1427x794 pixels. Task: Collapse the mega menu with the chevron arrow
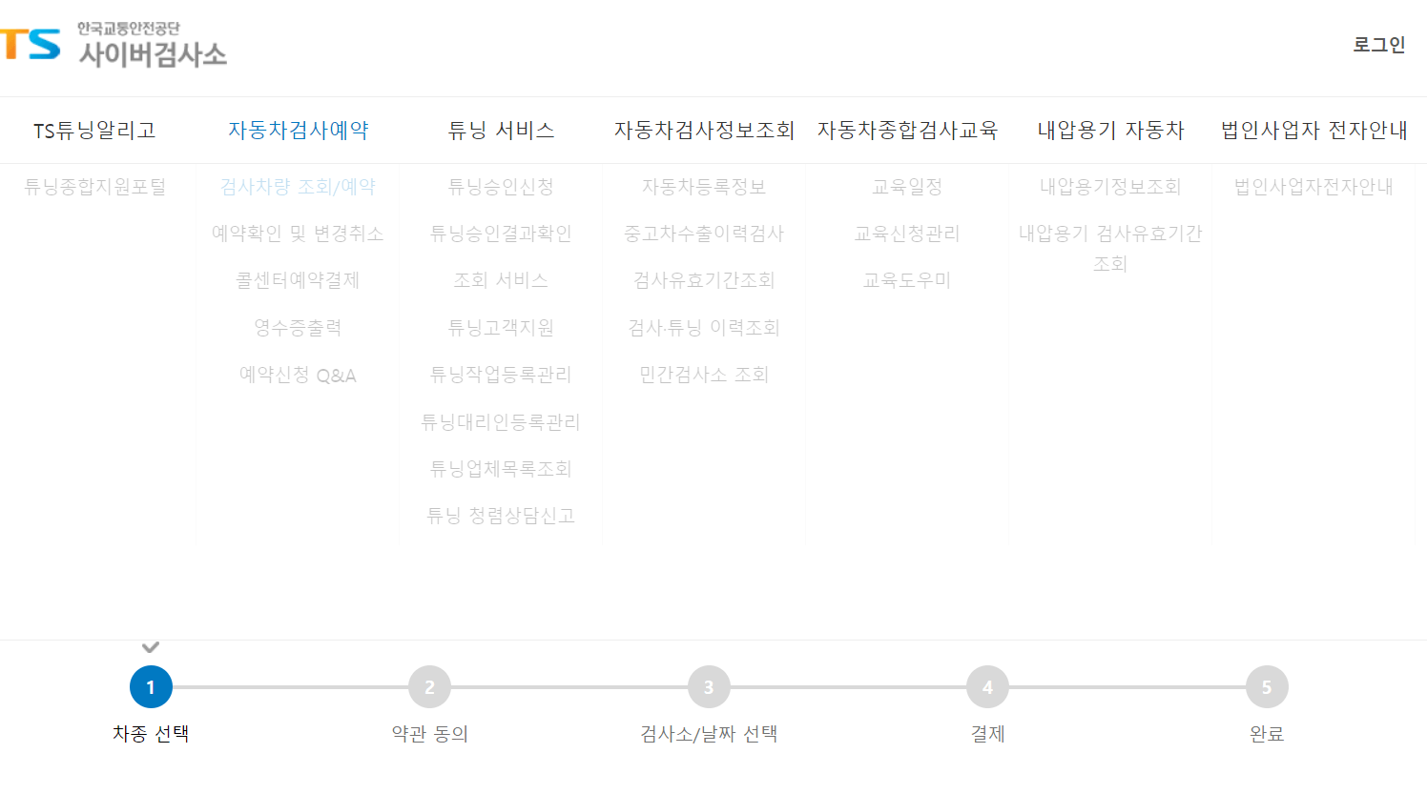coord(149,646)
